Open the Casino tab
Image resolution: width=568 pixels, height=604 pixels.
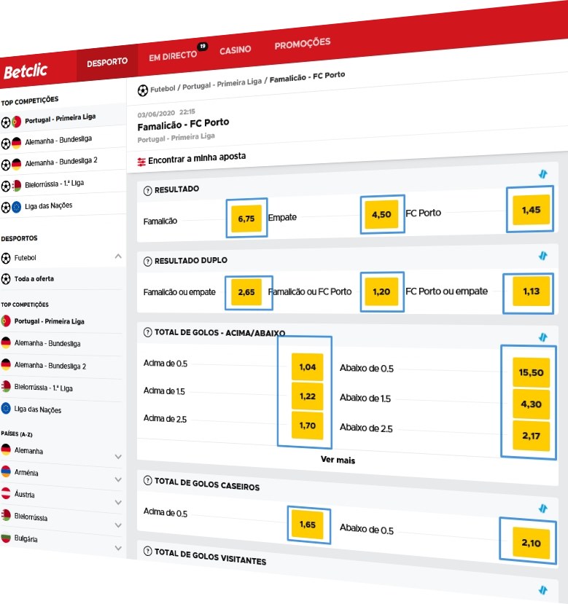(x=236, y=50)
